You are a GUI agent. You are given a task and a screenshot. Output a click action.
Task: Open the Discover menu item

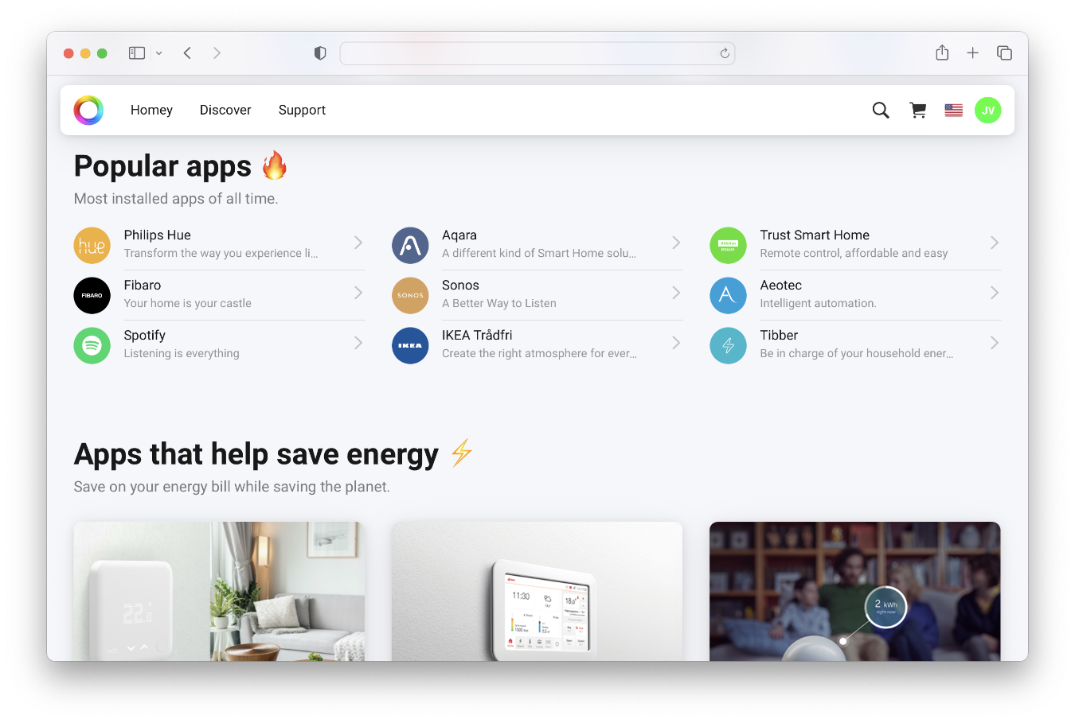(x=225, y=110)
